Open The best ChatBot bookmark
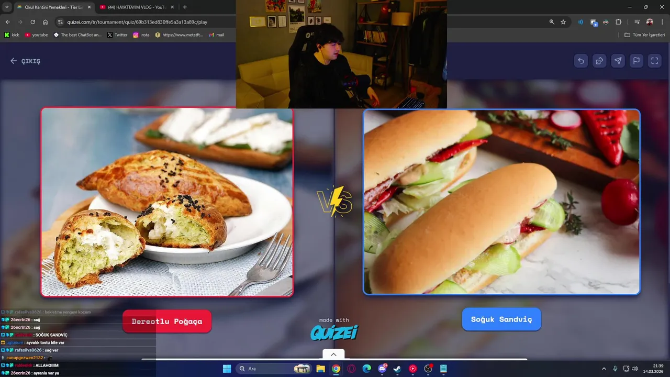670x377 pixels. (77, 35)
